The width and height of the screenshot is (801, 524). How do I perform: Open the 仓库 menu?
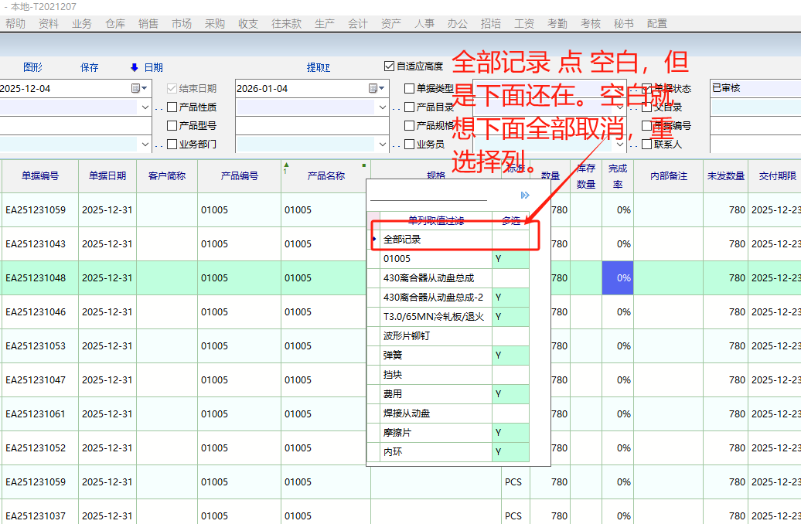click(x=115, y=24)
